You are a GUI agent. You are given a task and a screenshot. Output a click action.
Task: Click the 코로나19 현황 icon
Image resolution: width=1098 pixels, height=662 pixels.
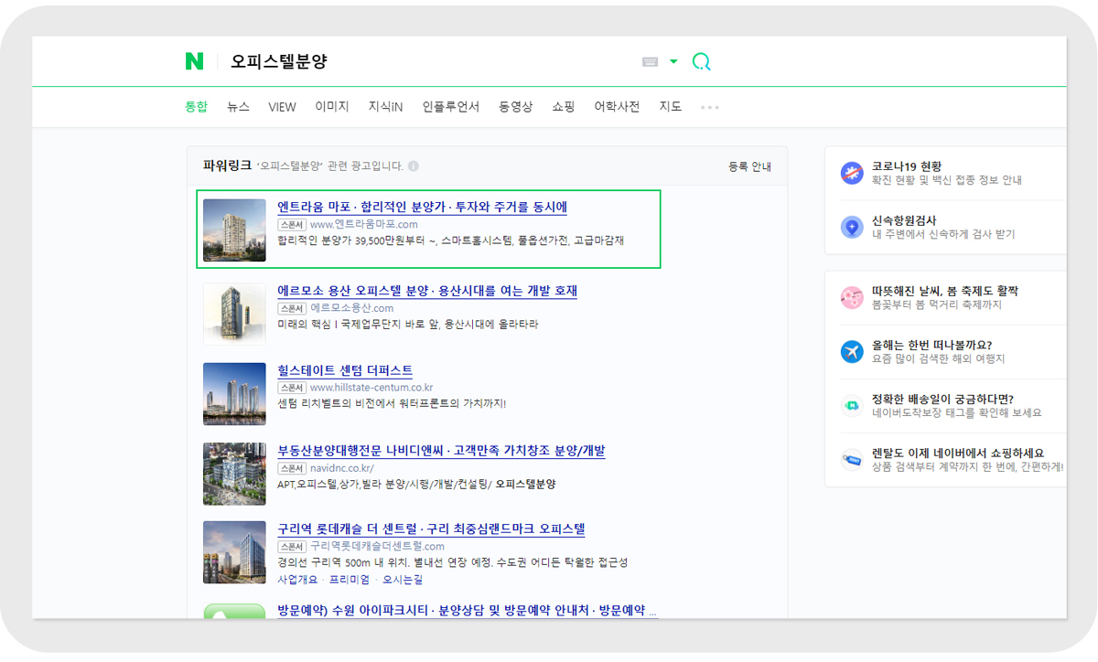pos(852,173)
